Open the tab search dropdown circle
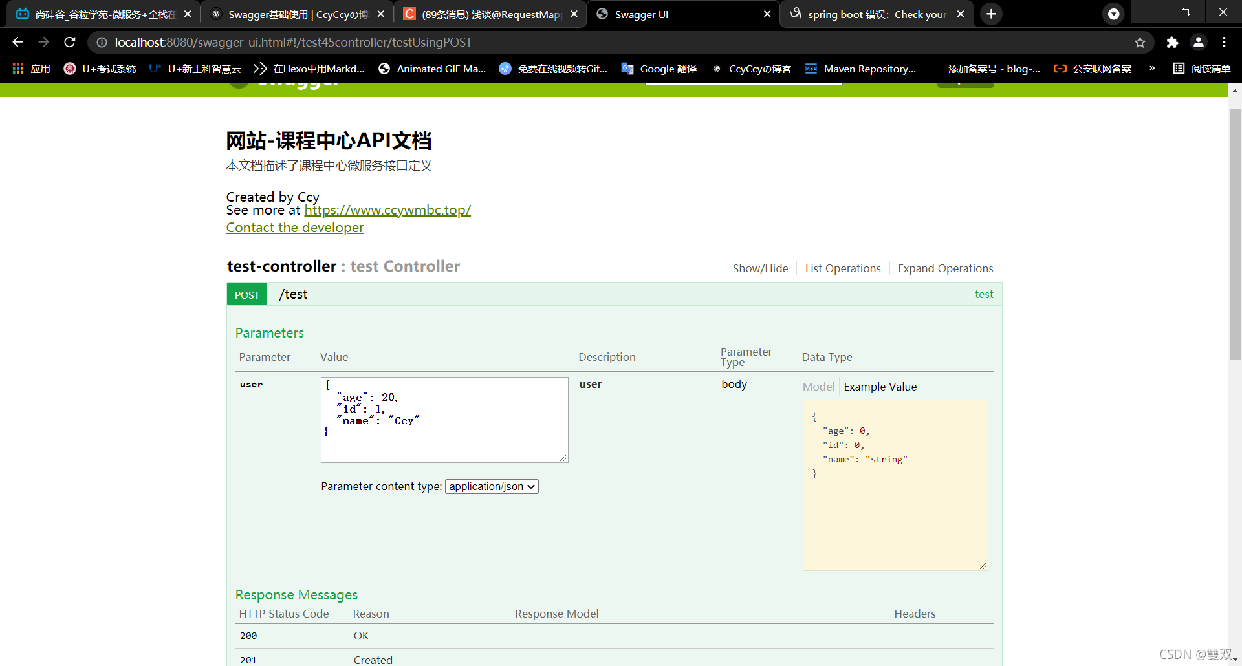 coord(1113,14)
